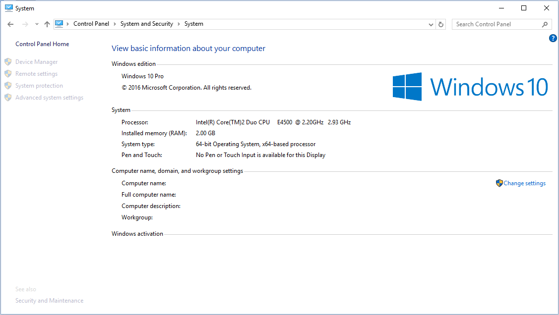This screenshot has height=315, width=559.
Task: Refresh the System page
Action: pyautogui.click(x=441, y=24)
